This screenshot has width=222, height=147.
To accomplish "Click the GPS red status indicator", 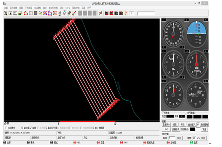I will [75, 142].
